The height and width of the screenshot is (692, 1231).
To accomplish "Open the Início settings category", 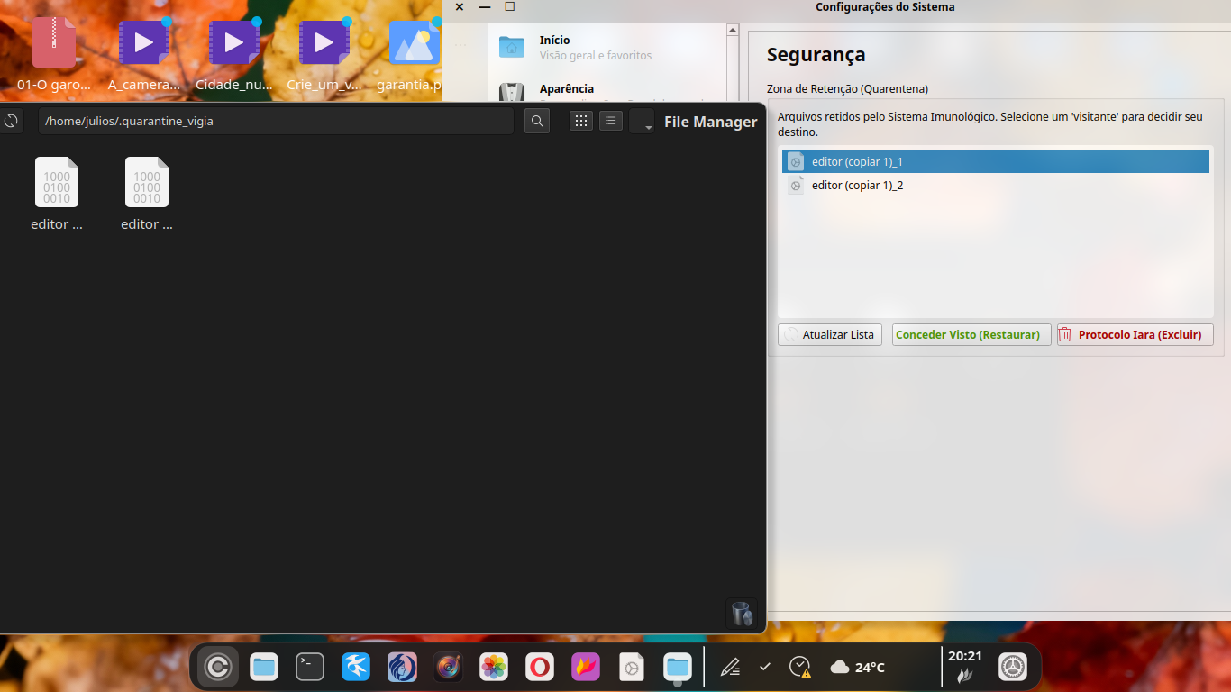I will coord(595,47).
